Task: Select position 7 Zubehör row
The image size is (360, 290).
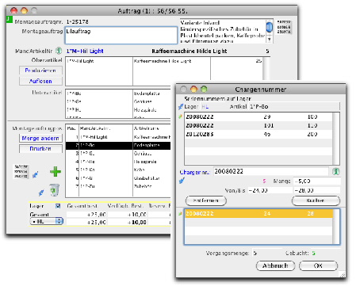Action: click(x=118, y=186)
